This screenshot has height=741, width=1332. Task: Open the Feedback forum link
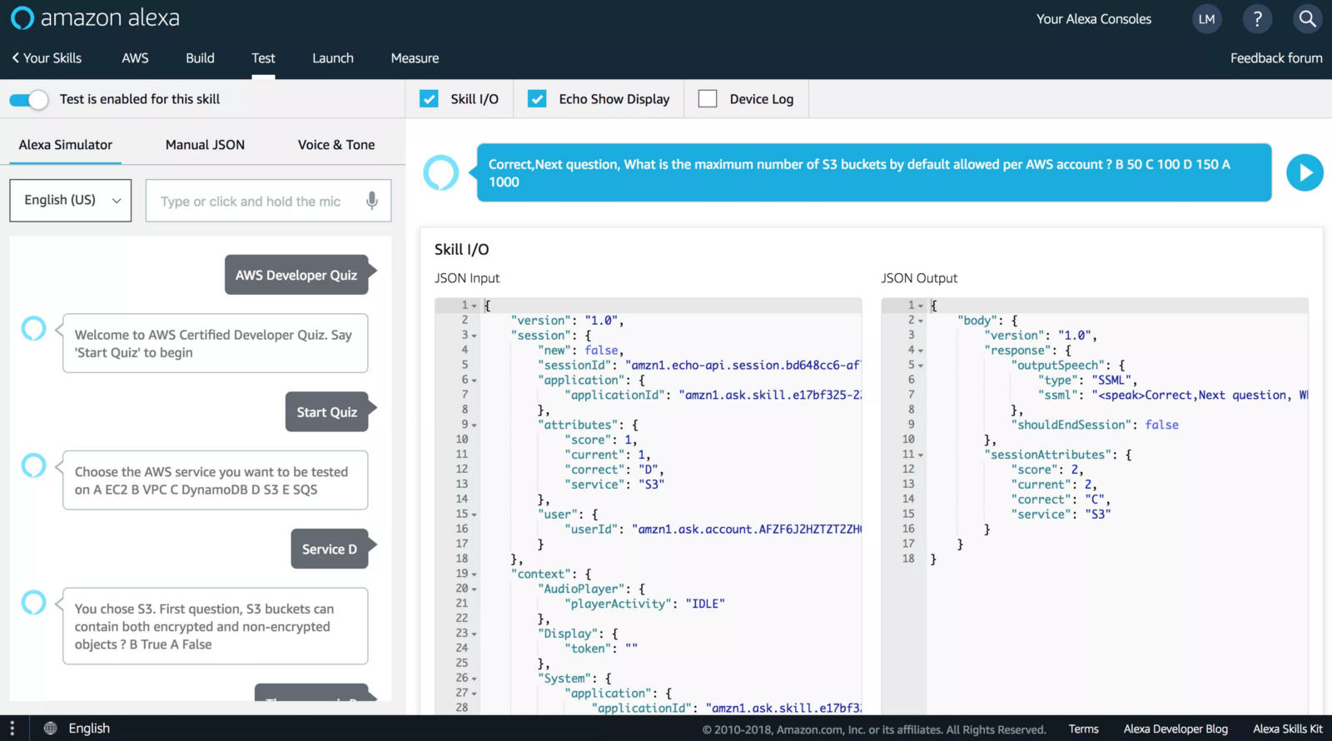[1275, 58]
